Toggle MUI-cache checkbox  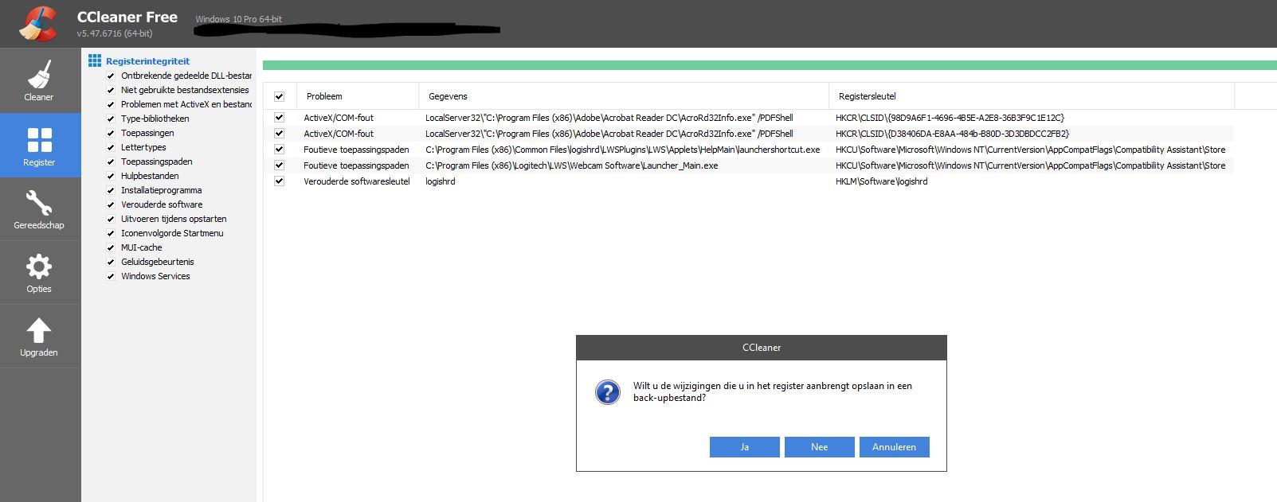point(111,248)
